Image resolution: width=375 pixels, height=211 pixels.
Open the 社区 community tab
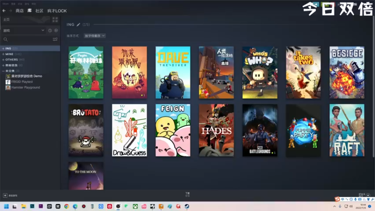pyautogui.click(x=39, y=11)
